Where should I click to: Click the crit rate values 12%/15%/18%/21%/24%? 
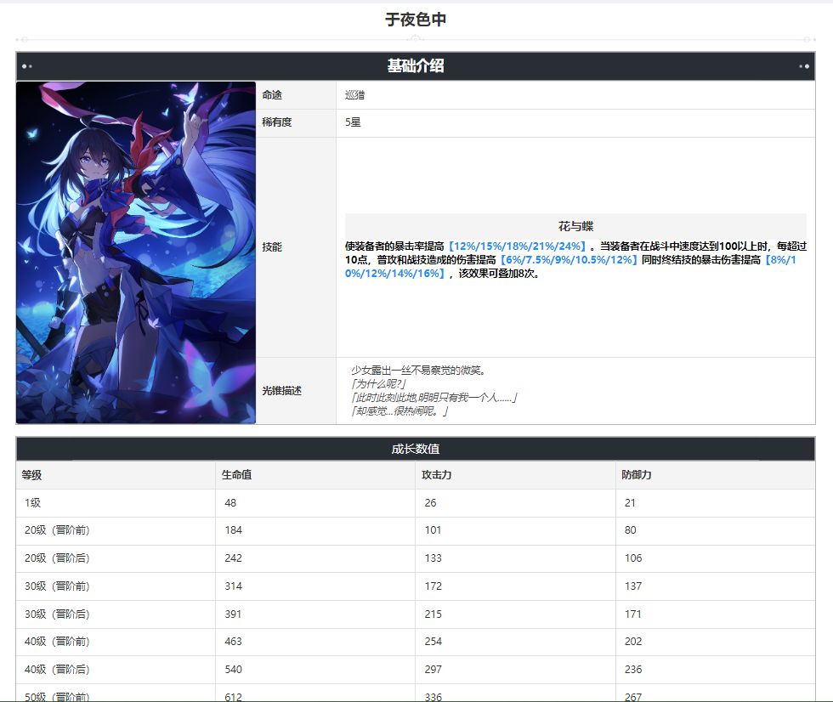click(518, 246)
